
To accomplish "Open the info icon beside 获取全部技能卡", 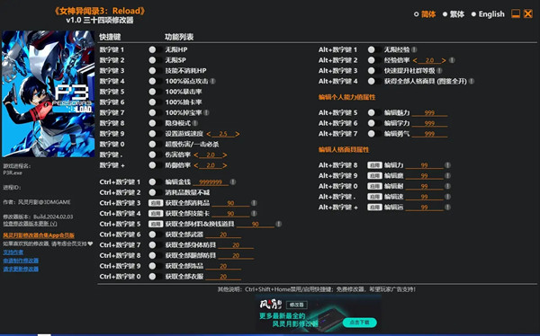I will pyautogui.click(x=254, y=214).
